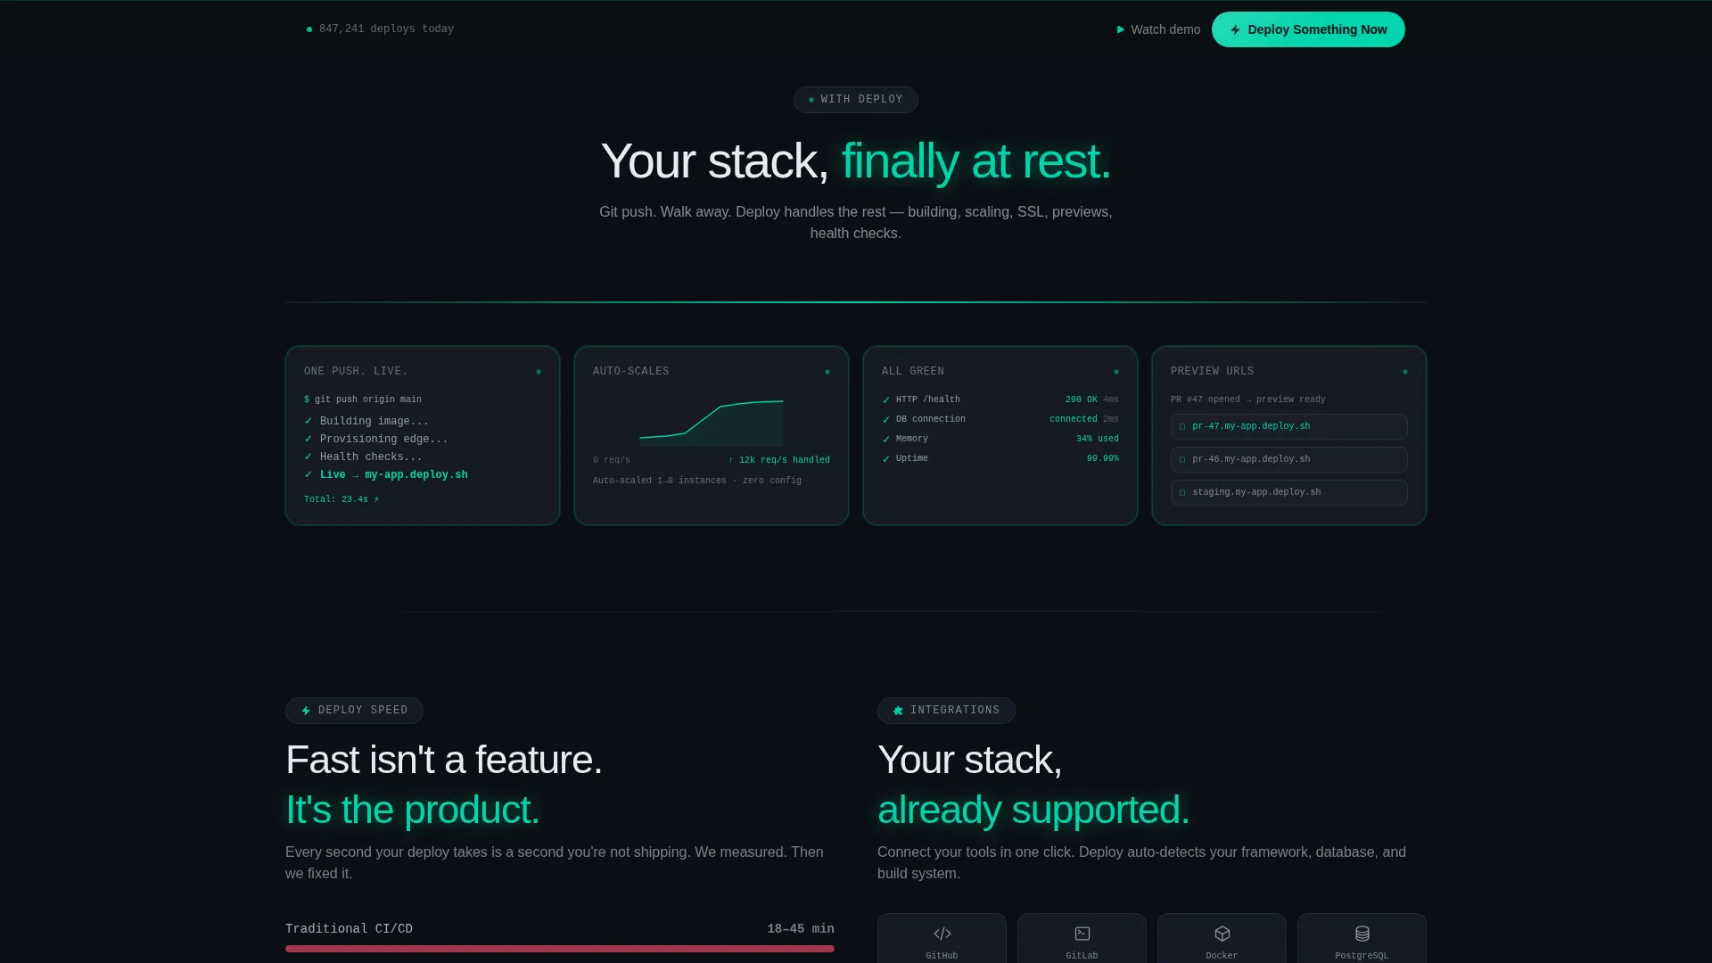Click checkmark next to Building image
The width and height of the screenshot is (1712, 963).
pos(309,421)
